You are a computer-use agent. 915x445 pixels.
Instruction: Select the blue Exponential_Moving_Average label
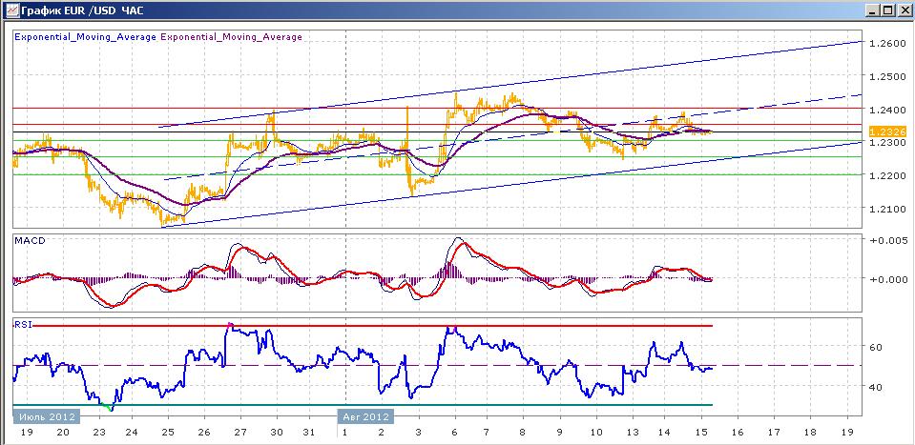[x=85, y=37]
